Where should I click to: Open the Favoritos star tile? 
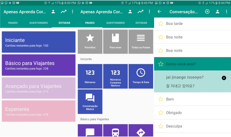[90, 41]
